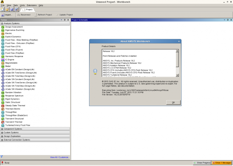The height and width of the screenshot is (166, 233).
Task: Click the Reconnect button
Action: (x=24, y=15)
